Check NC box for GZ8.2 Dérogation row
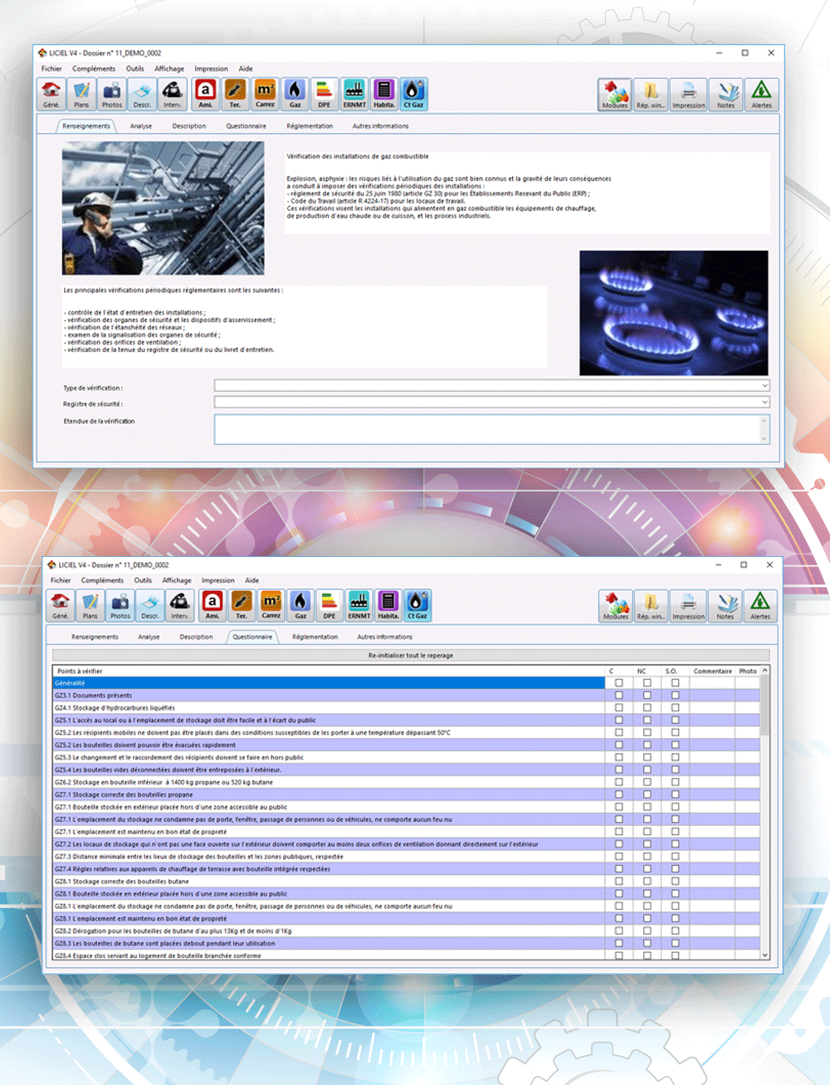Viewport: 830px width, 1085px height. pos(647,931)
